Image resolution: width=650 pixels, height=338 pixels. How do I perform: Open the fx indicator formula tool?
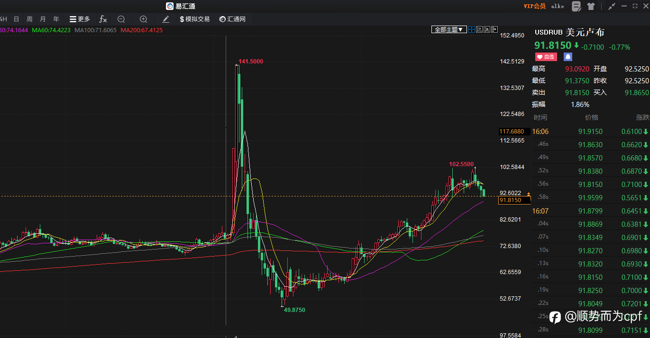click(x=103, y=19)
